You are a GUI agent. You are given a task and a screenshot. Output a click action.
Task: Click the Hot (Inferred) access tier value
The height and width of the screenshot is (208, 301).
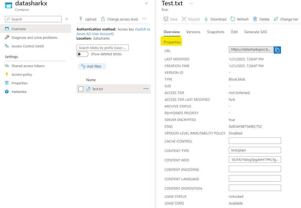click(x=239, y=93)
